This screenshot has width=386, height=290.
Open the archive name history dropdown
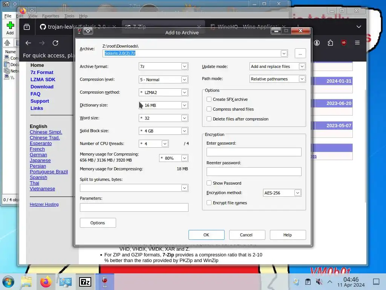pos(284,53)
